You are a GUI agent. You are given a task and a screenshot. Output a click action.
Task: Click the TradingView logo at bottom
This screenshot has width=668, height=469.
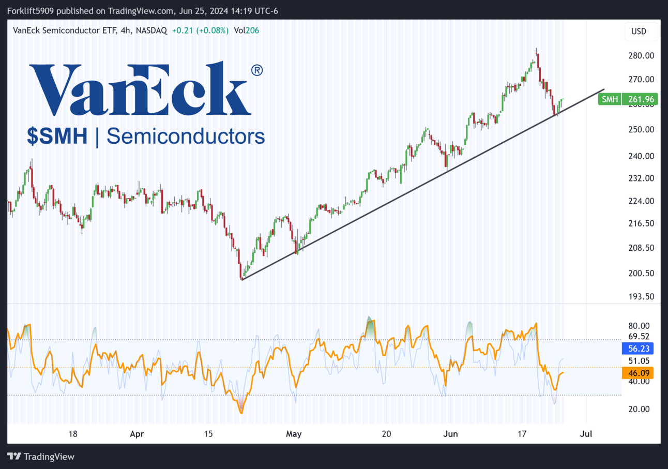point(41,457)
